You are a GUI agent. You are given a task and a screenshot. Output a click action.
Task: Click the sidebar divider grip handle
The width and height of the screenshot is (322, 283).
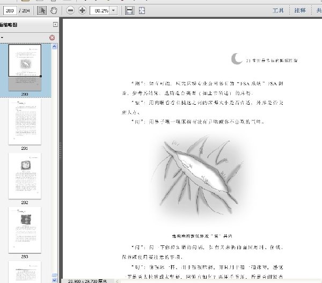(x=60, y=151)
